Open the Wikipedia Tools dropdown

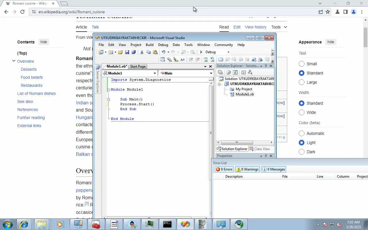click(279, 27)
